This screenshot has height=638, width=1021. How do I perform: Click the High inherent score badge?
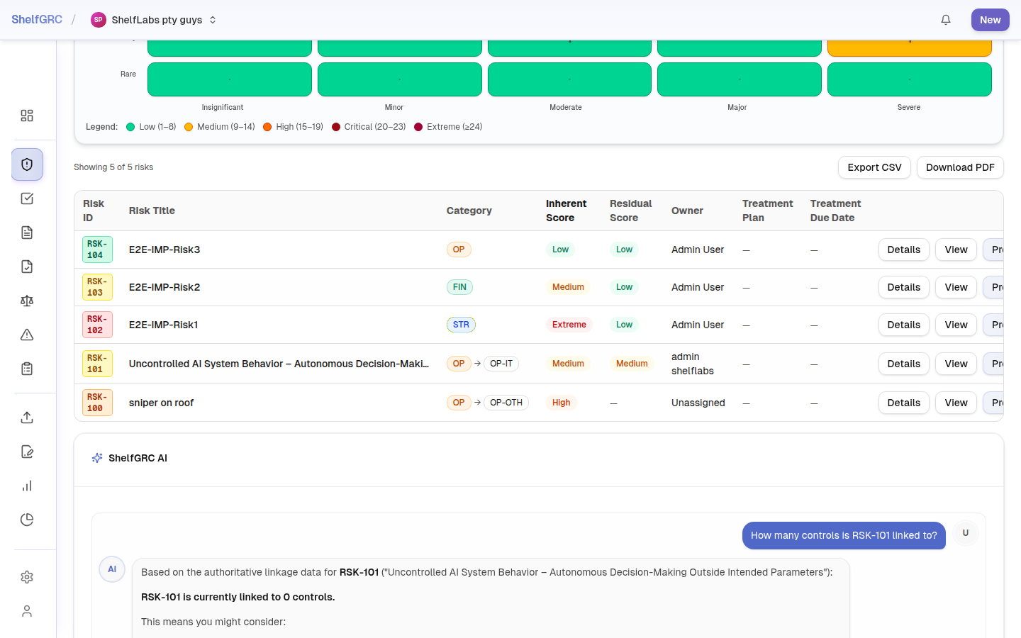[561, 403]
